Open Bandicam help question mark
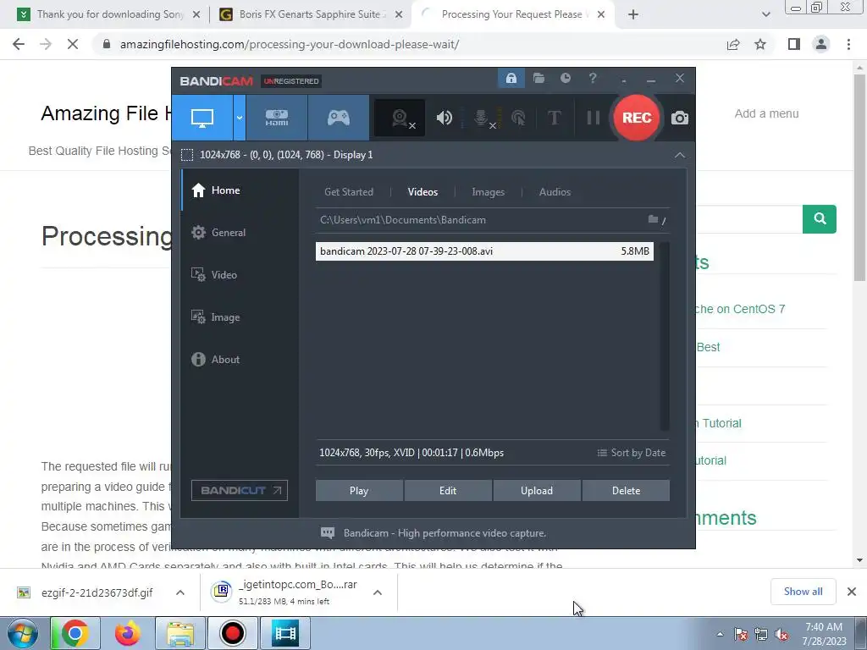 (593, 79)
